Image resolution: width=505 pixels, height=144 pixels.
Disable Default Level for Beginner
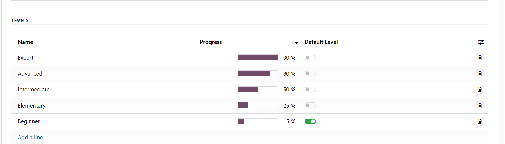[310, 121]
